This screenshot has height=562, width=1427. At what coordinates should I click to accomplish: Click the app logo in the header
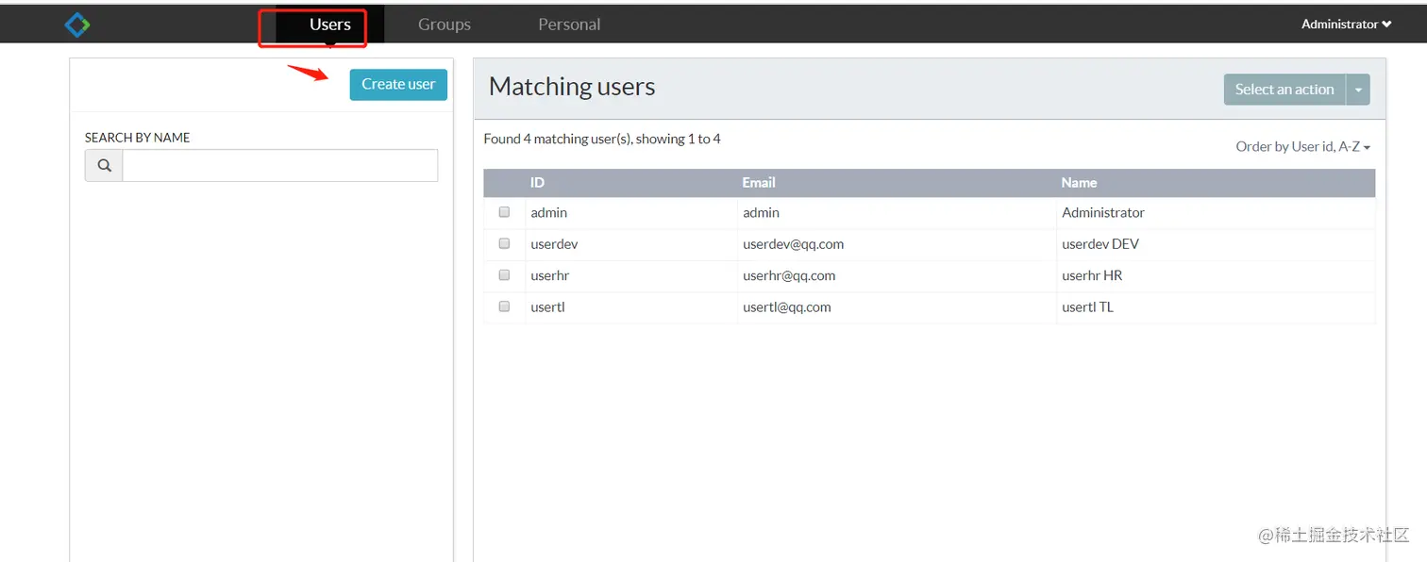click(77, 25)
